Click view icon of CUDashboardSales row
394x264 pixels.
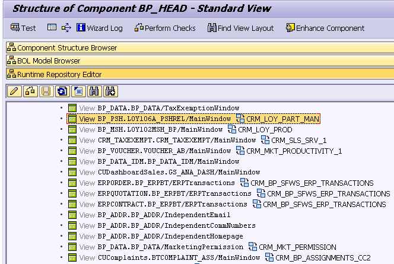[x=72, y=172]
